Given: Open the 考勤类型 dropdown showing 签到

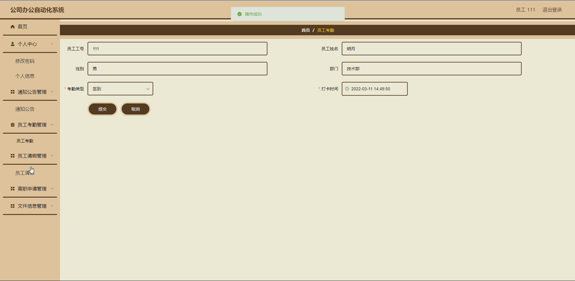Looking at the screenshot, I should pyautogui.click(x=120, y=89).
